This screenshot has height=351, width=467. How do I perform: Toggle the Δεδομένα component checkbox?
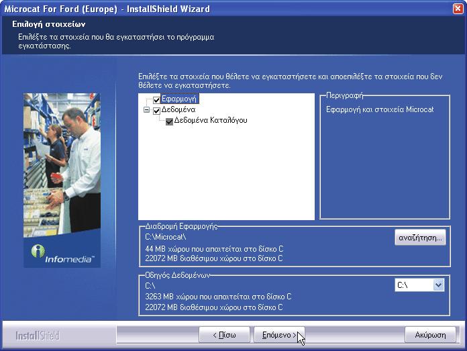(x=156, y=111)
